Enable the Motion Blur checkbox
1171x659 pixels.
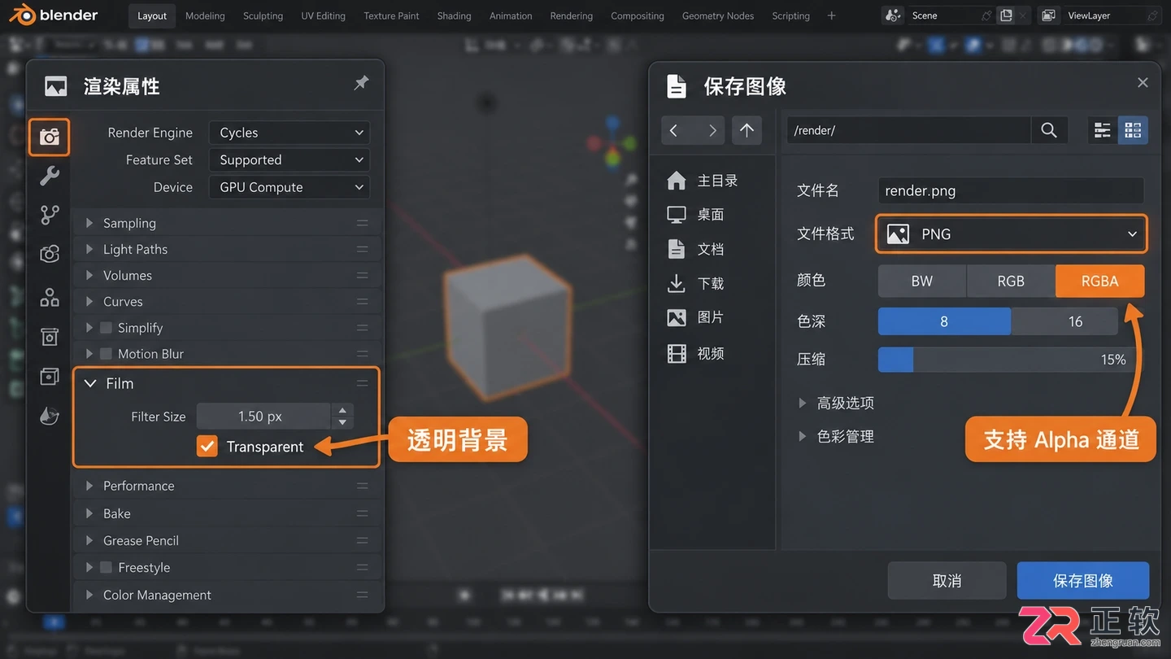click(x=106, y=354)
